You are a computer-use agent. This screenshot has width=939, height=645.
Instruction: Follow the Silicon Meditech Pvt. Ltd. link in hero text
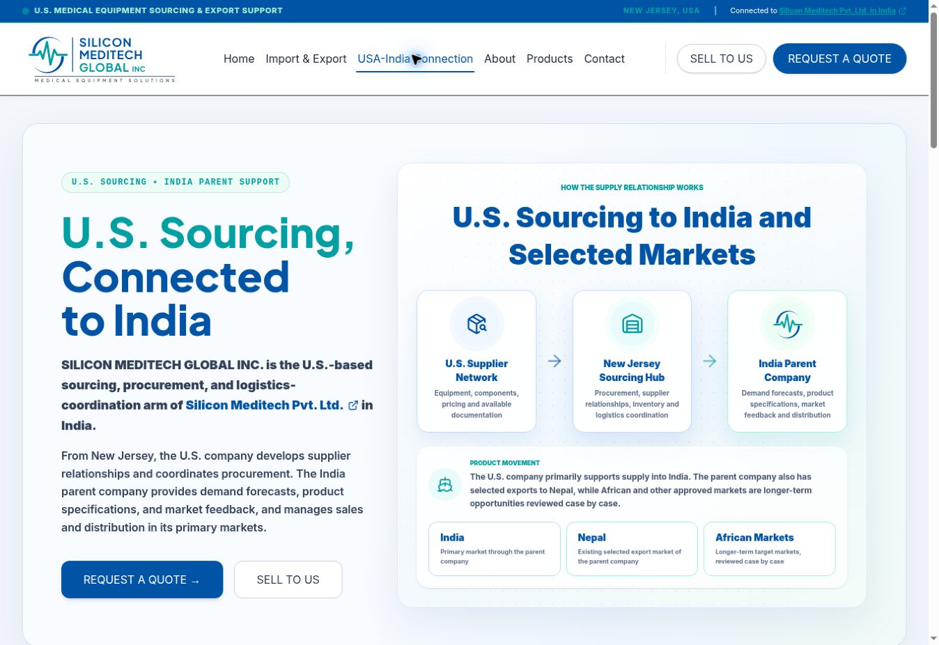(264, 405)
